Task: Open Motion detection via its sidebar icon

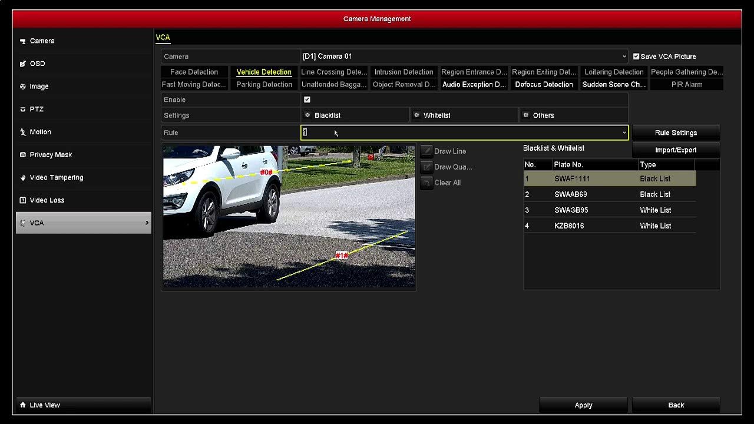Action: (x=24, y=132)
